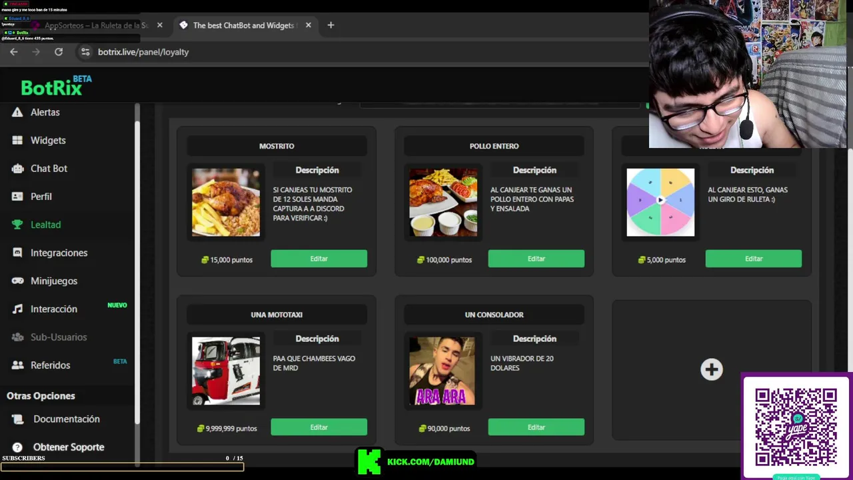Click the ARA ARA image thumbnail

click(442, 371)
